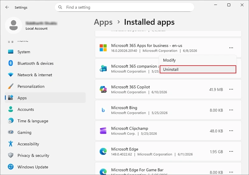Click the 48.0 KB size value
The height and width of the screenshot is (175, 249).
pyautogui.click(x=216, y=131)
